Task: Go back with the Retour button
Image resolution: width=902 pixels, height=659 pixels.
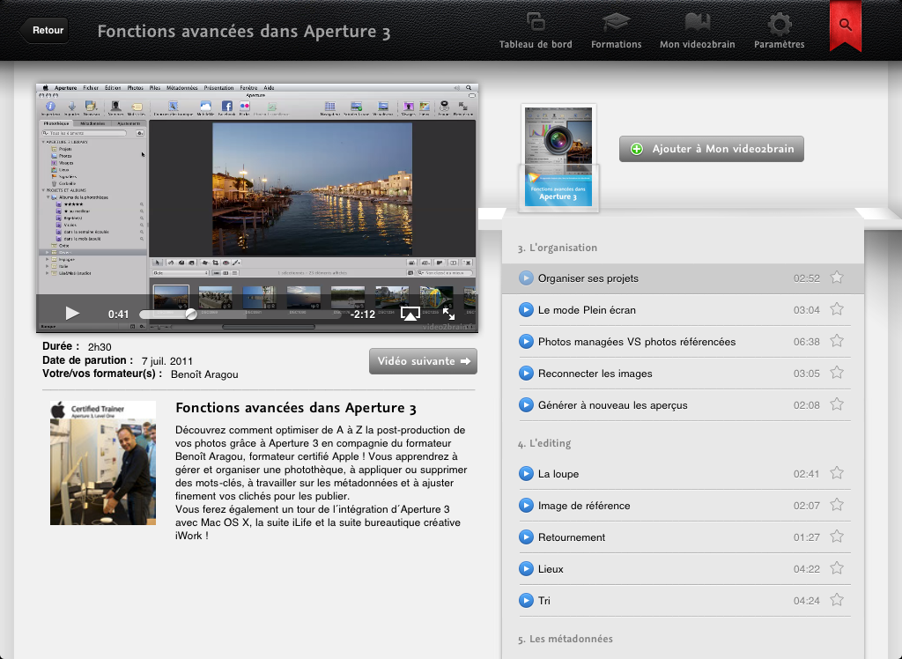Action: pos(44,31)
